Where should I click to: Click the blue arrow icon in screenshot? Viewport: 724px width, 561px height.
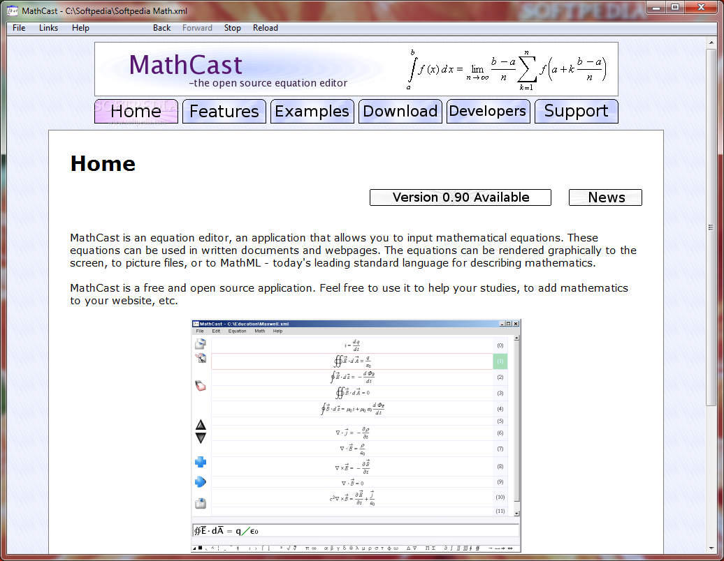click(x=201, y=481)
